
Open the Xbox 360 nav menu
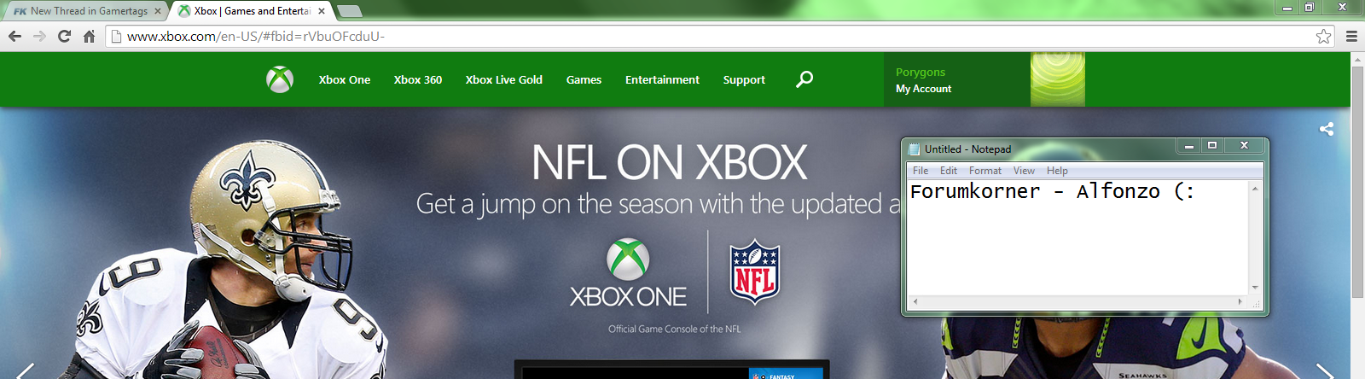pyautogui.click(x=418, y=79)
